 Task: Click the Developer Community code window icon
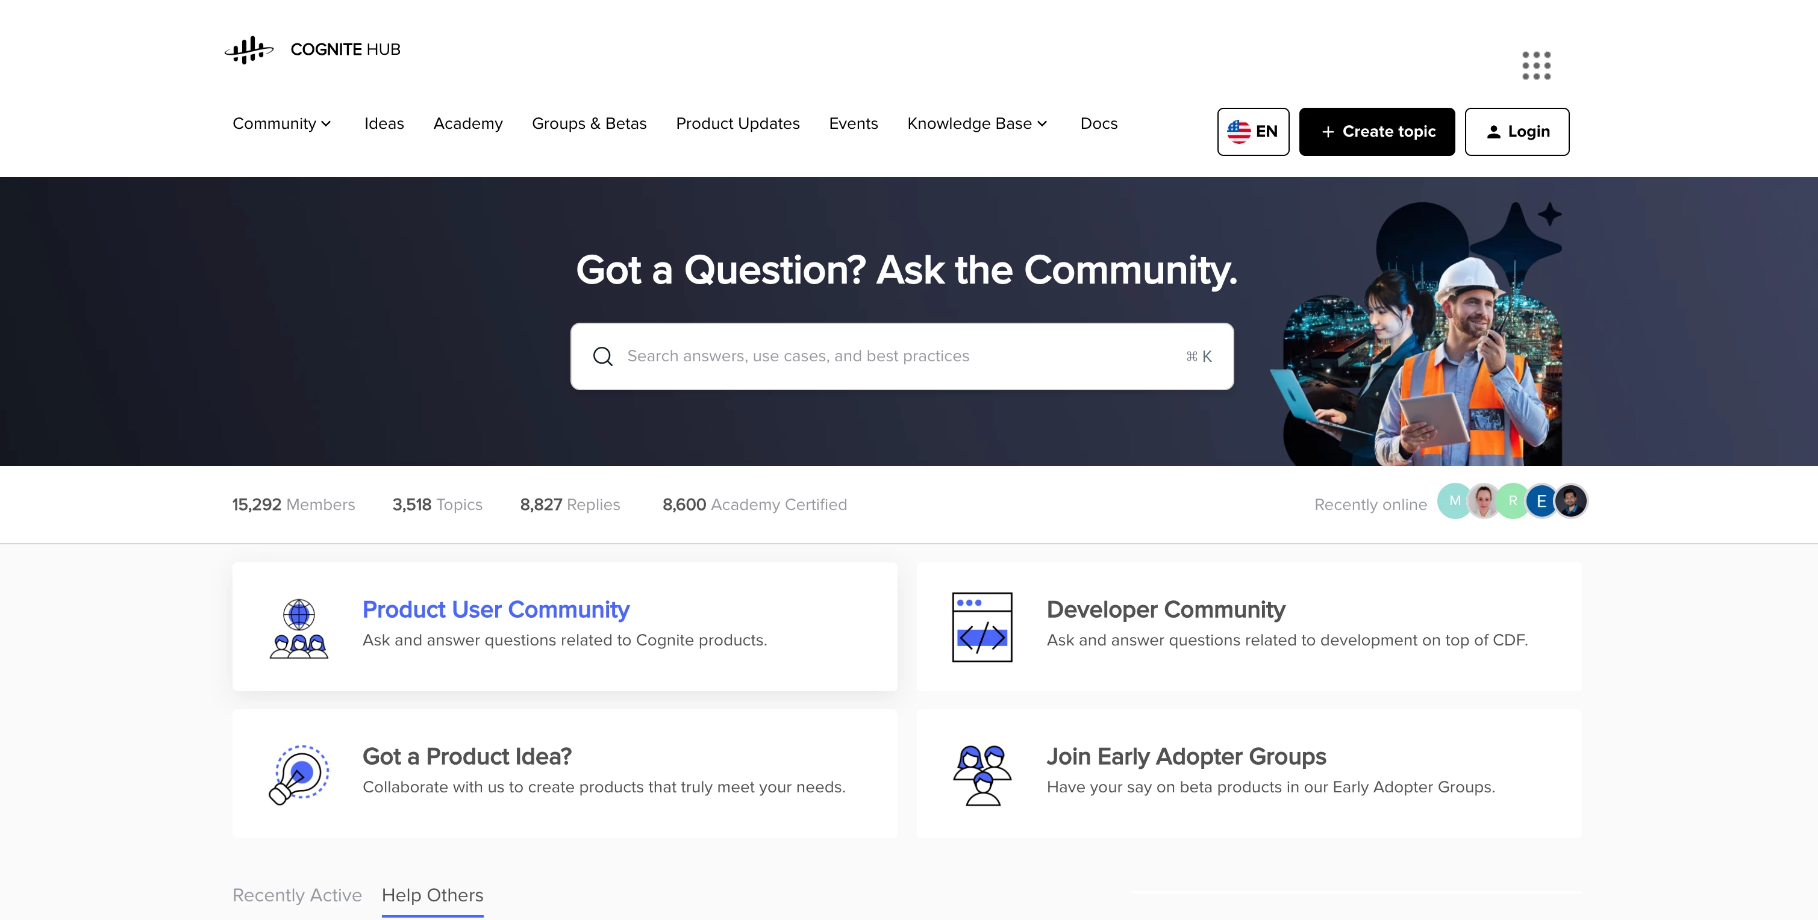[x=982, y=627]
